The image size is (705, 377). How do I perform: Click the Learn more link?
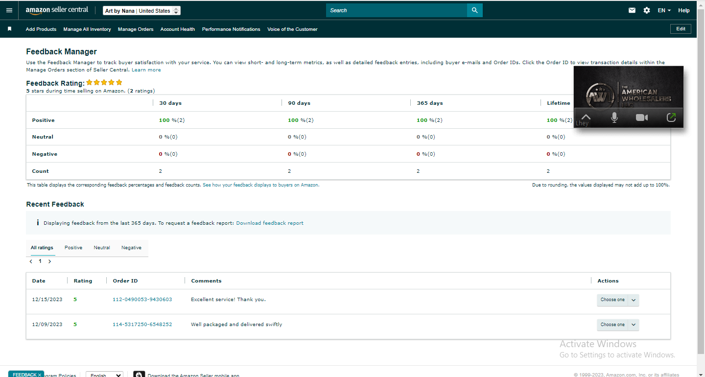146,70
